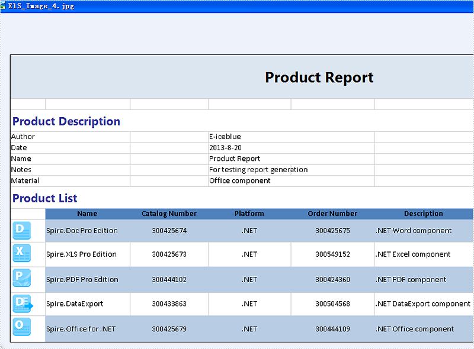Select the date value '2013-8-20'
Screen dimensions: 474x349
pos(225,148)
